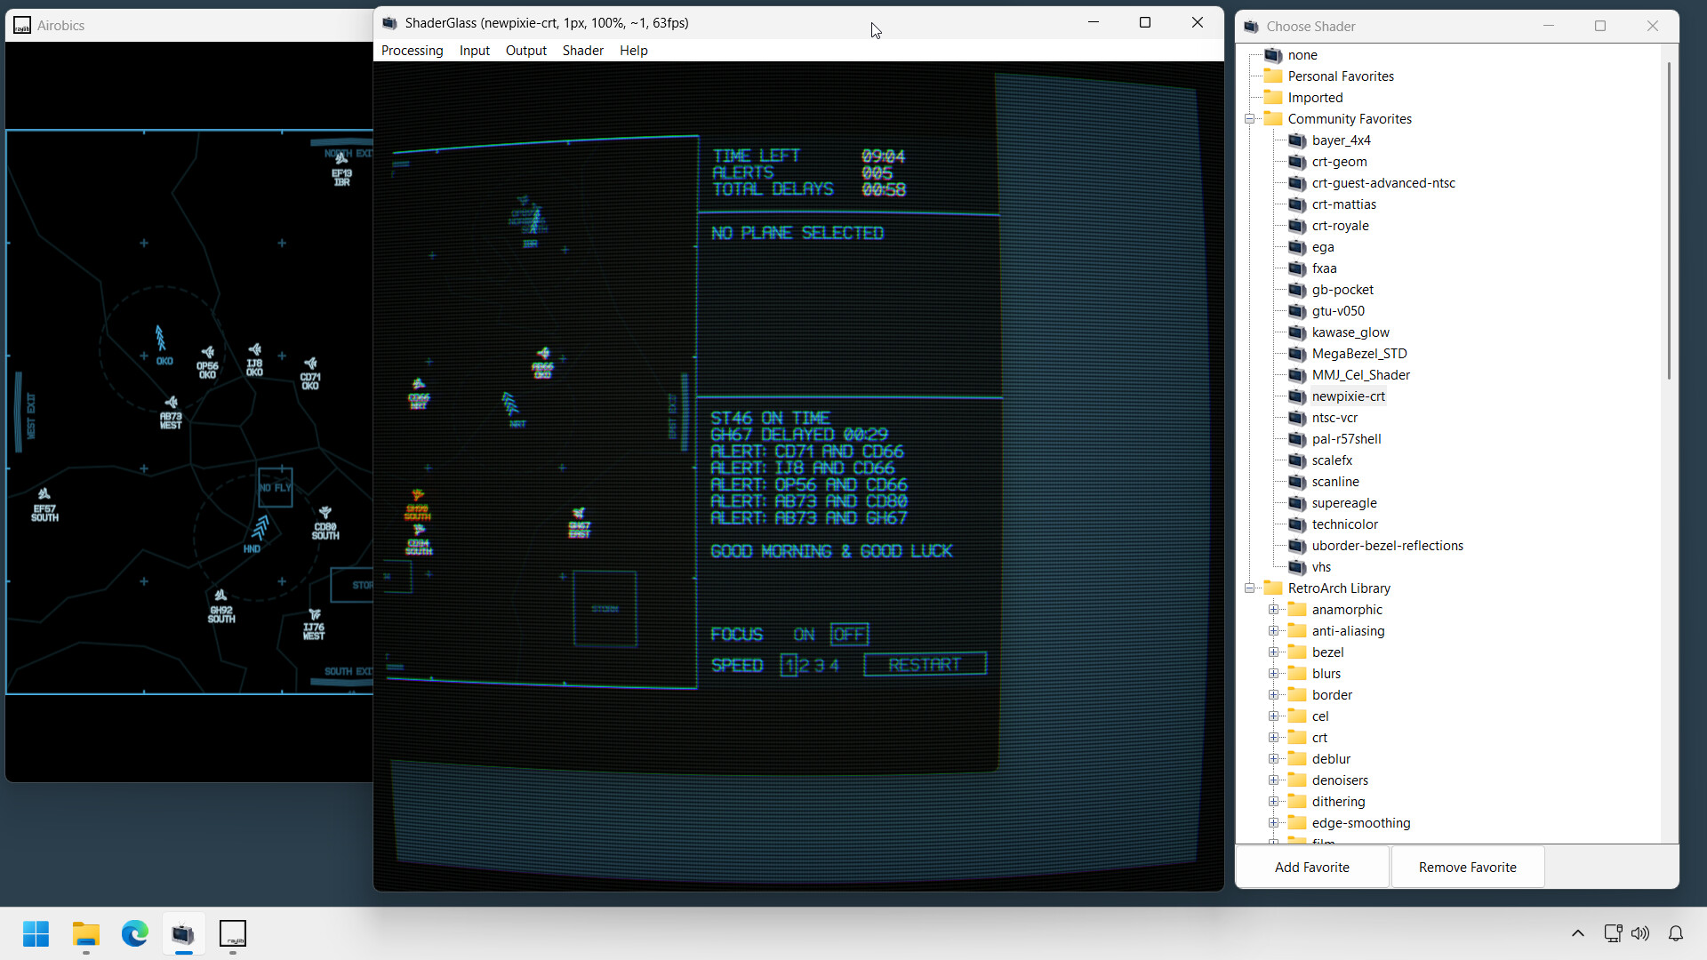Open the Input menu in ShaderGlass

click(x=474, y=50)
